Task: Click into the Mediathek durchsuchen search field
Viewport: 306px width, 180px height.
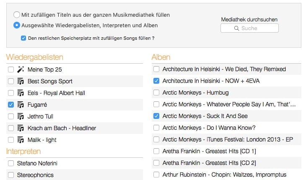Action: pos(249,28)
